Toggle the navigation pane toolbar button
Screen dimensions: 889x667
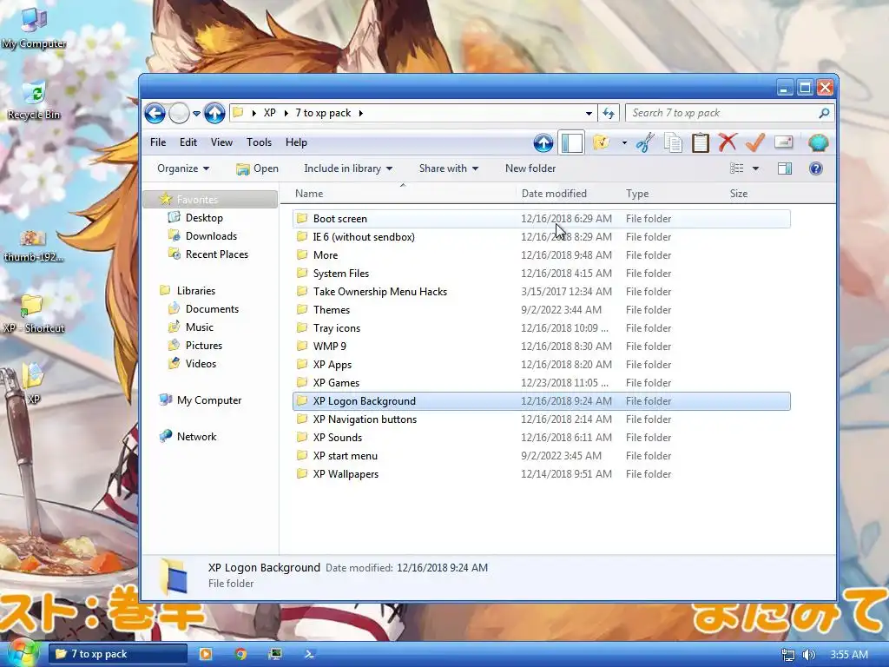click(571, 143)
